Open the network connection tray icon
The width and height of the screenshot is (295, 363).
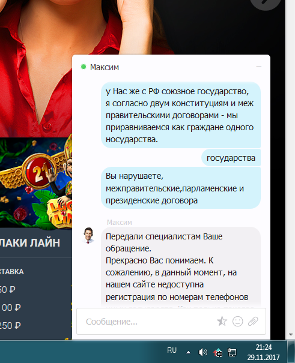[232, 352]
